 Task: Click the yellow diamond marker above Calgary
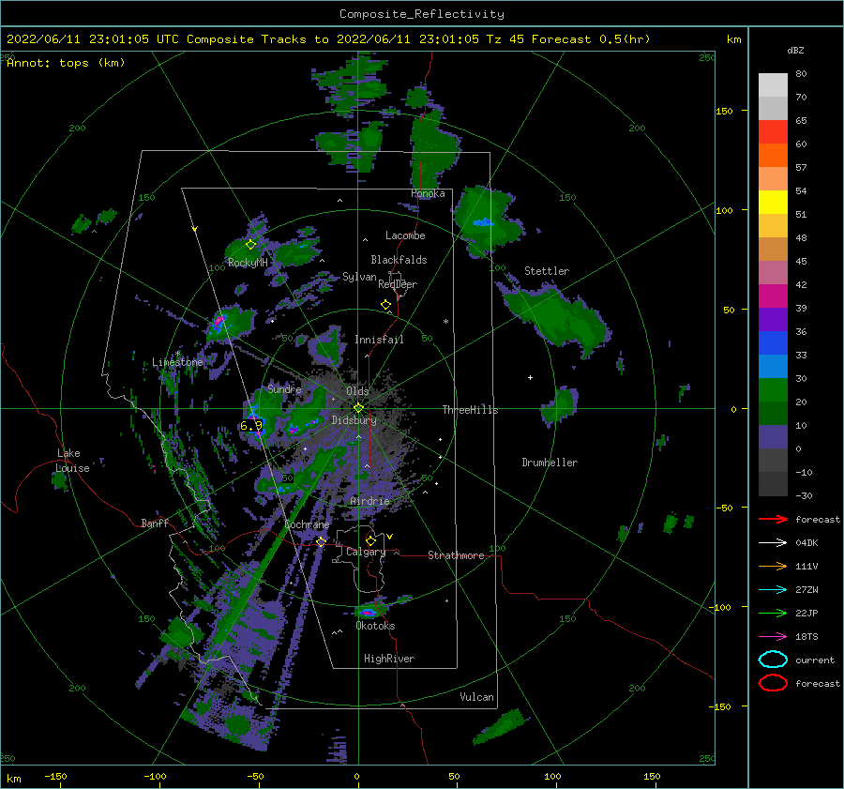click(x=370, y=540)
